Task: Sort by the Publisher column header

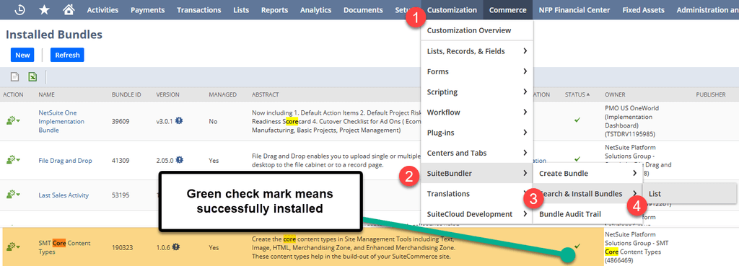Action: tap(711, 94)
